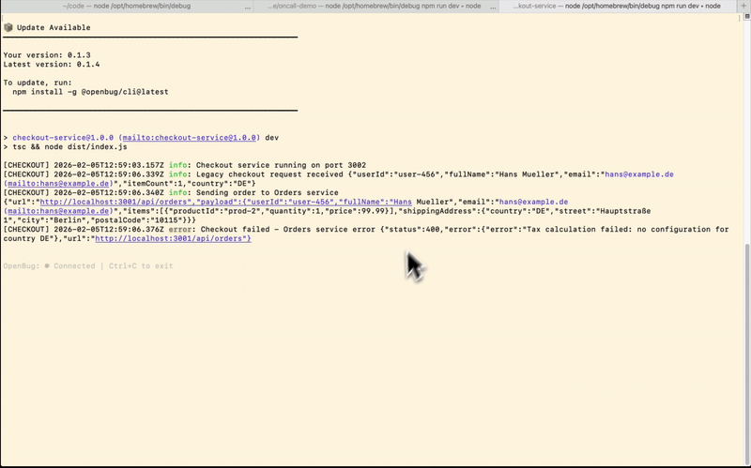
Task: Click "Checkout service running on port 3002" message
Action: tap(281, 166)
